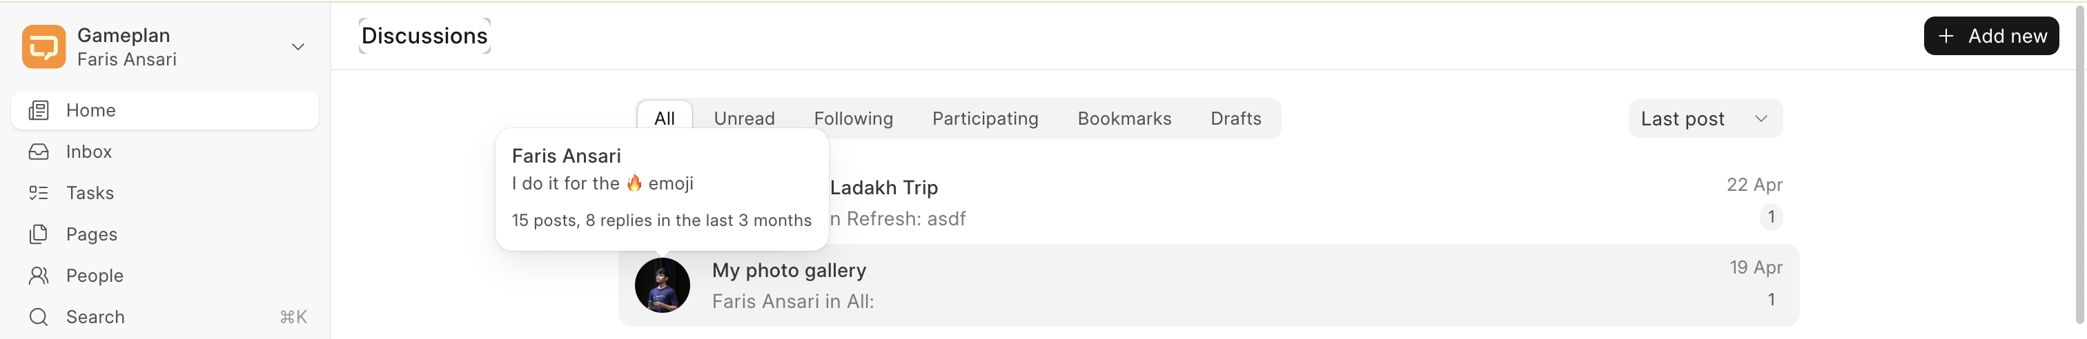2087x339 pixels.
Task: Open the Inbox tray icon
Action: [39, 152]
